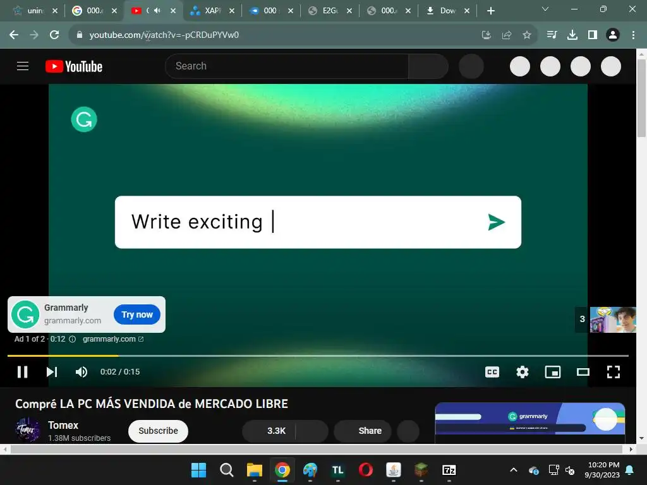Pause the video with the pause button

pyautogui.click(x=22, y=372)
